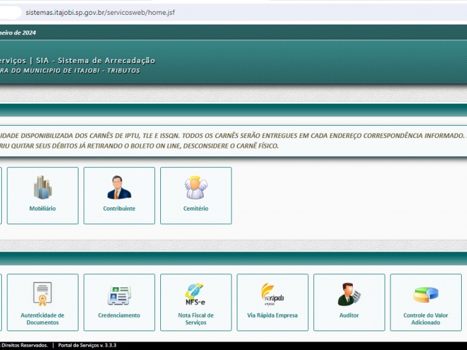Screen dimensions: 467x350
Task: Open the Nota Fiscal de Serviços label
Action: coord(196,319)
